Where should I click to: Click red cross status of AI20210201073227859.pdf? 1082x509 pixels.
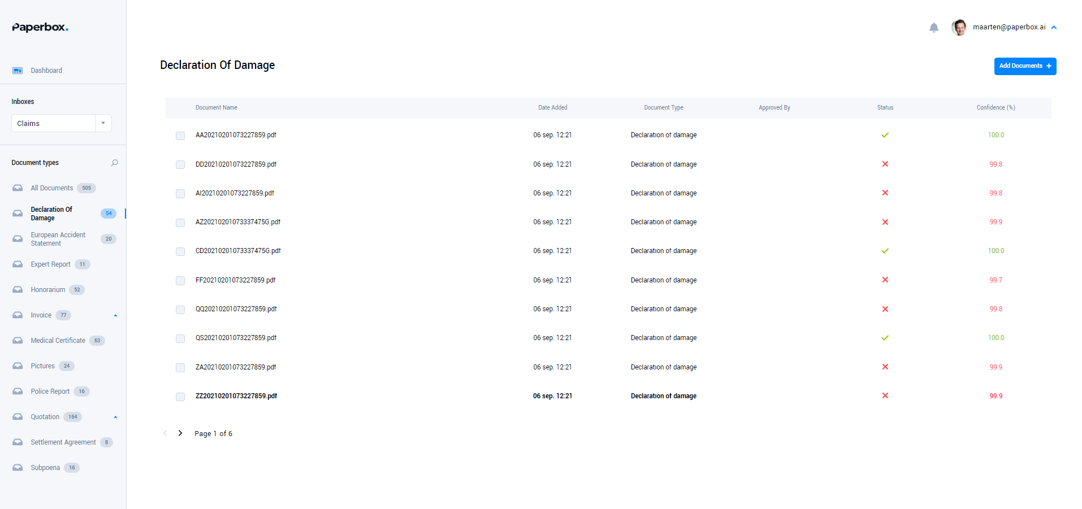pos(885,193)
